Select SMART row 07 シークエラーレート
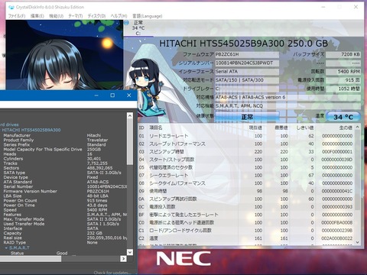Image resolution: width=367 pixels, height=275 pixels. tap(246, 176)
